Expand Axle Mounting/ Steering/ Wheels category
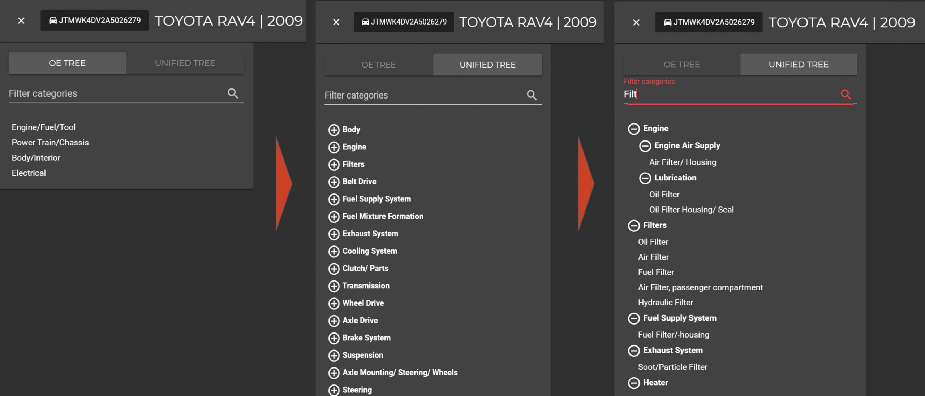The width and height of the screenshot is (925, 396). 334,373
